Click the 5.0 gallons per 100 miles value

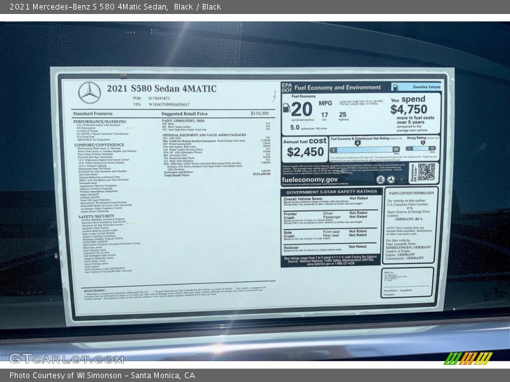(295, 128)
